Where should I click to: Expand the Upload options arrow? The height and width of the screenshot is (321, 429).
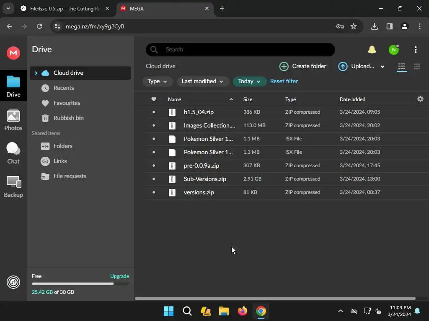382,66
